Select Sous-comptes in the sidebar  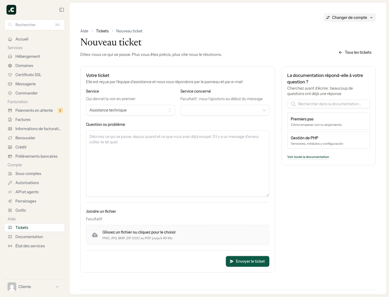point(35,174)
